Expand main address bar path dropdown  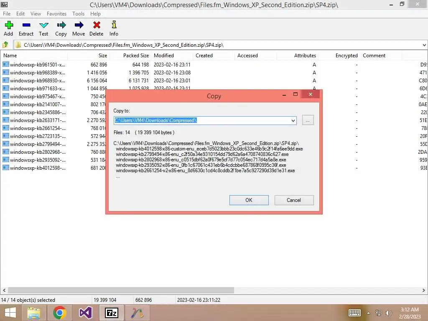pyautogui.click(x=424, y=45)
